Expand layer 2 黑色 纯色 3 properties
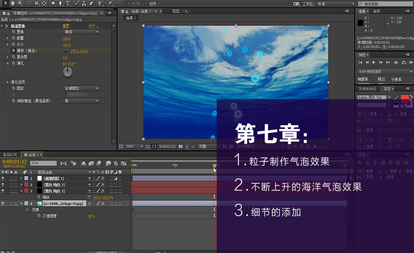The height and width of the screenshot is (253, 414). click(x=21, y=184)
